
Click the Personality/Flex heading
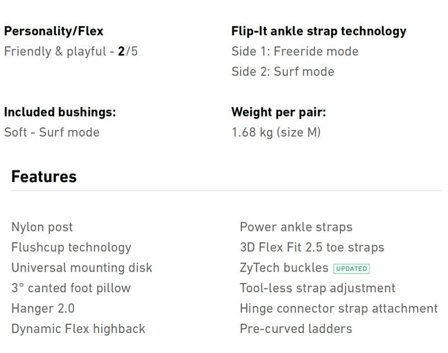[x=54, y=31]
